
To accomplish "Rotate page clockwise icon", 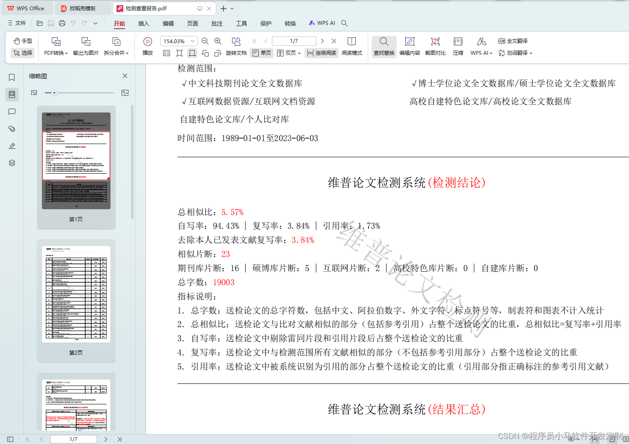I will click(218, 53).
